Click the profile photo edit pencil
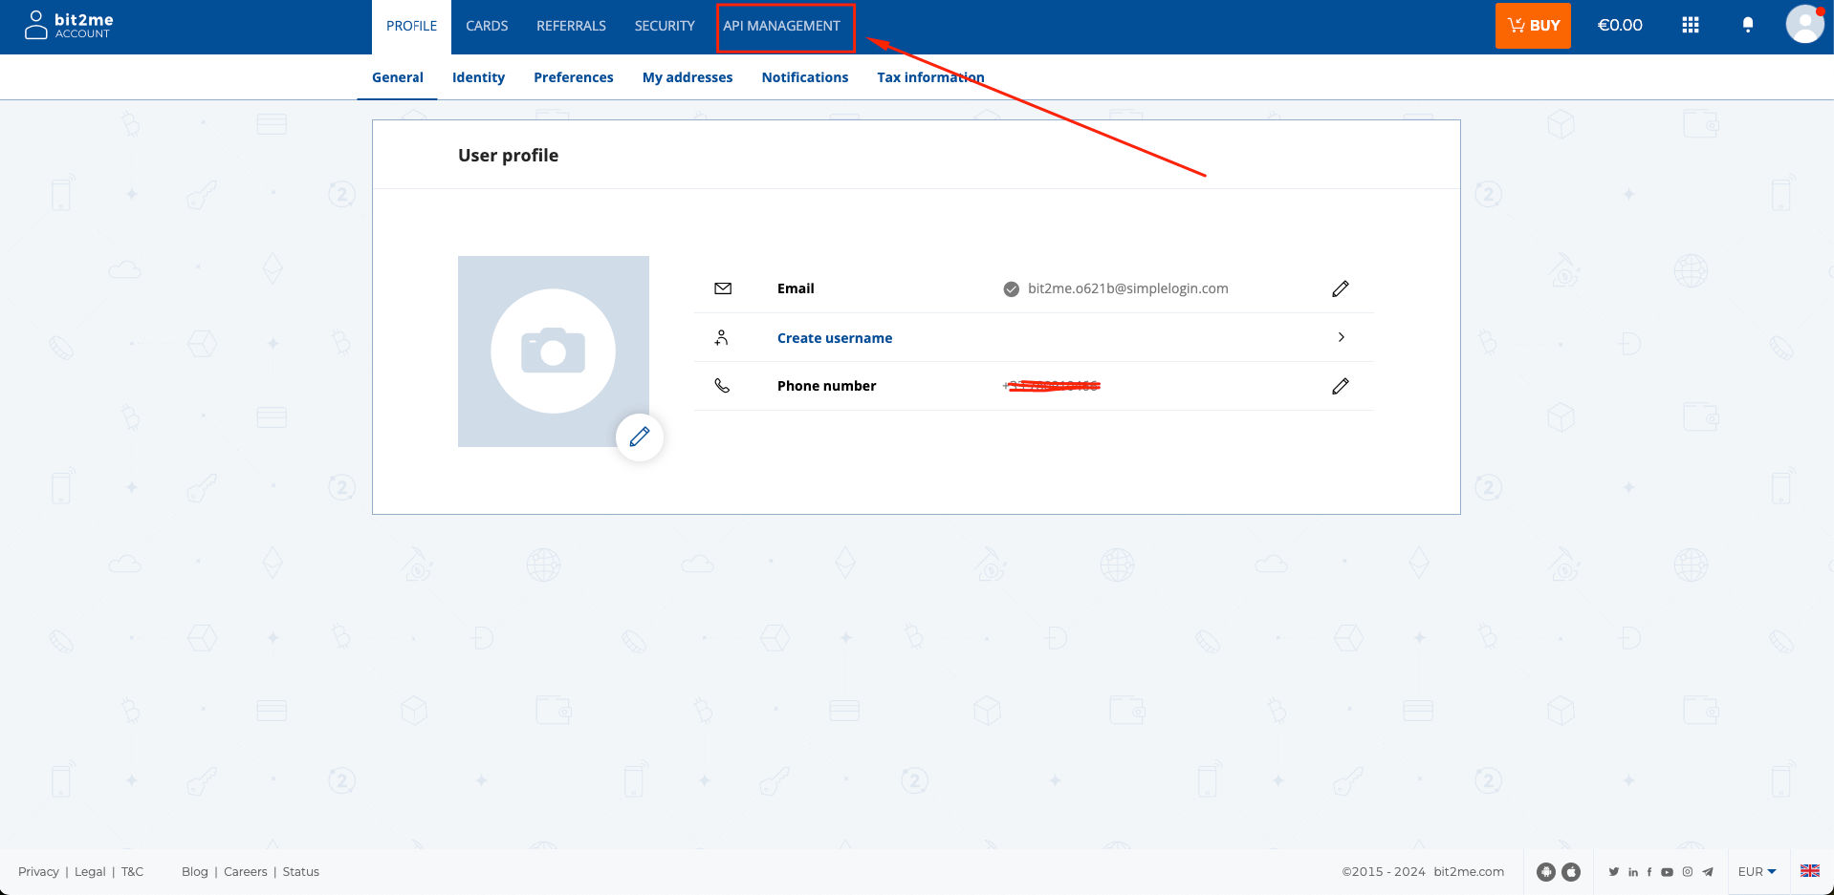The width and height of the screenshot is (1834, 895). click(639, 437)
